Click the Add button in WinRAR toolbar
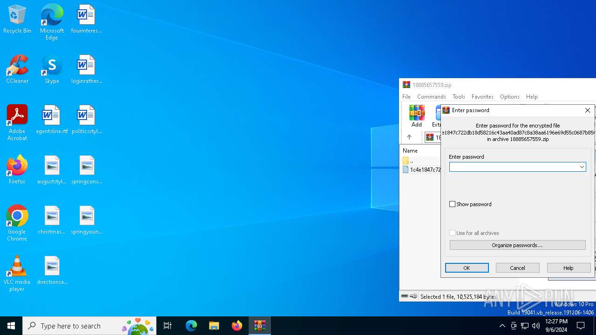596x335 pixels. 417,116
